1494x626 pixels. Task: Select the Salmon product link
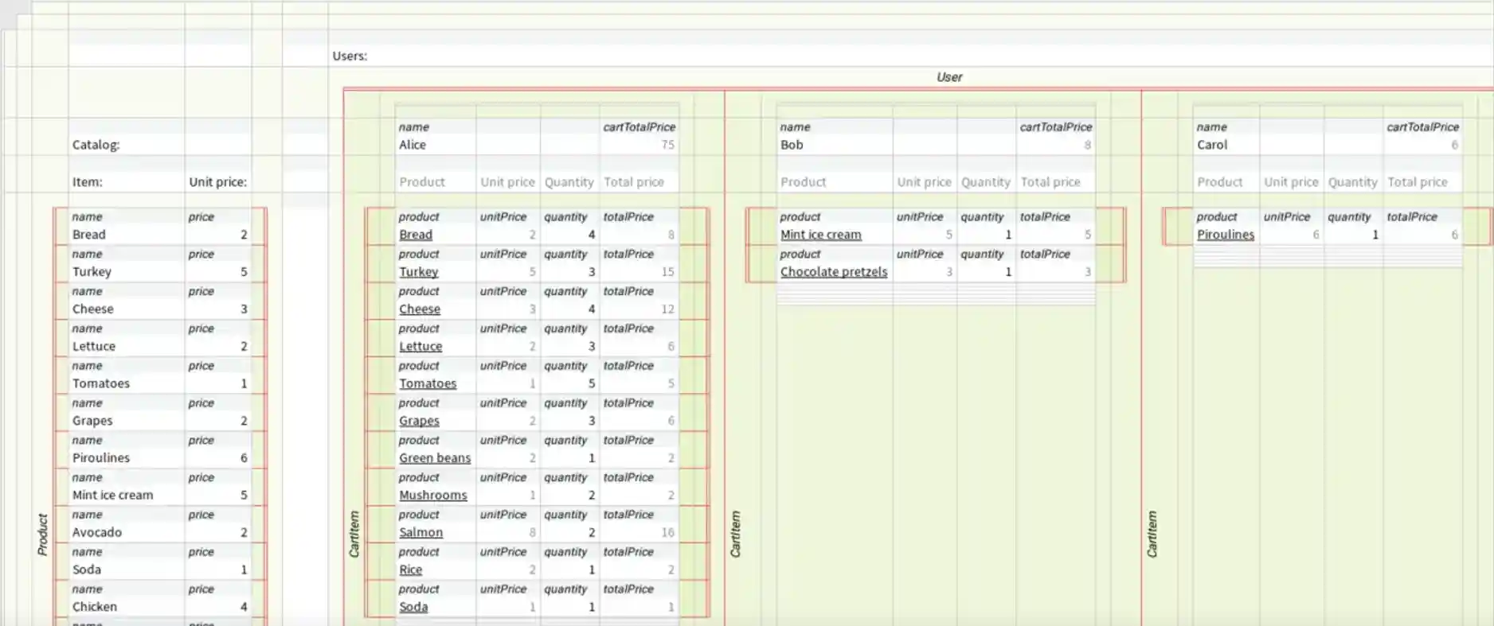coord(420,532)
